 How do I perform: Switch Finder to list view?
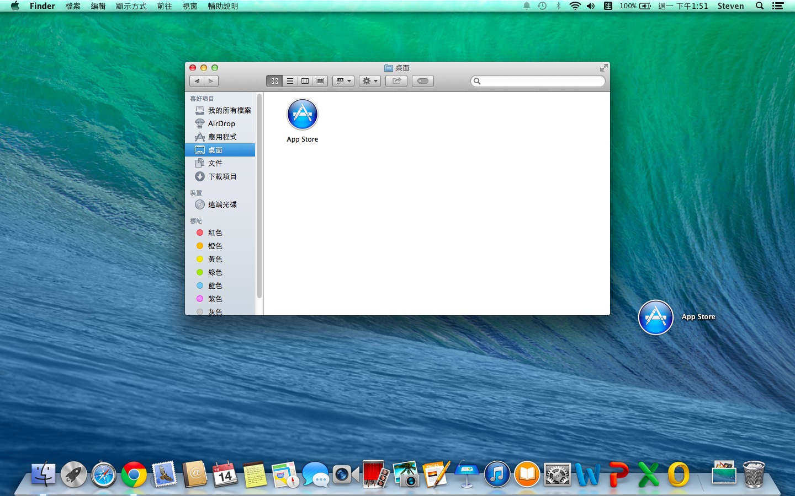pyautogui.click(x=290, y=81)
